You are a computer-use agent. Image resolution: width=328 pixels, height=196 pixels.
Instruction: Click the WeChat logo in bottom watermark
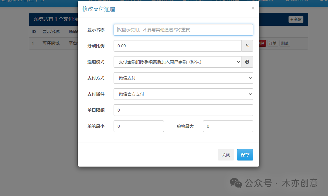236,183
